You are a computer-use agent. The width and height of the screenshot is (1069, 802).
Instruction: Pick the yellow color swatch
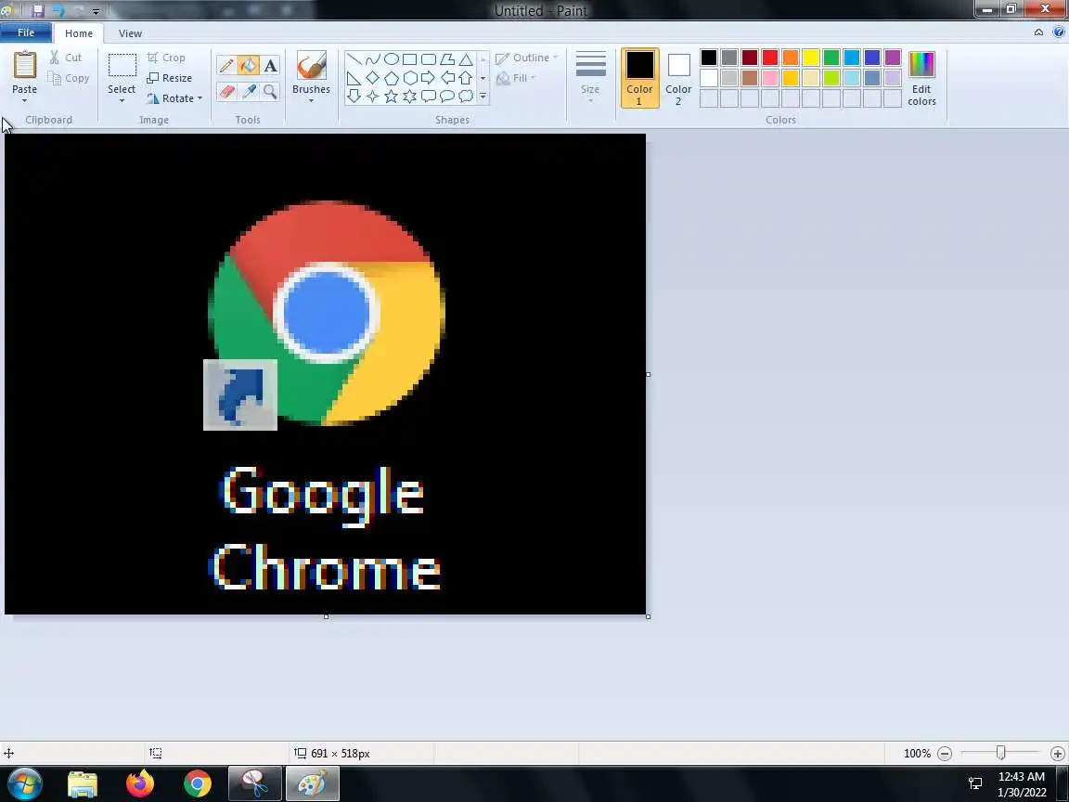[x=811, y=58]
